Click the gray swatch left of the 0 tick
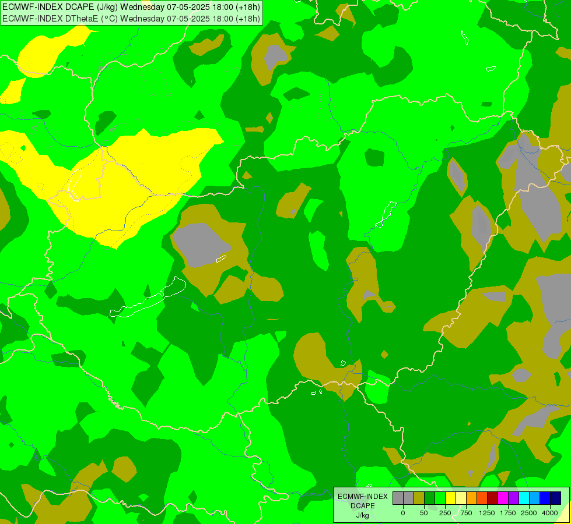This screenshot has height=524, width=571. click(x=398, y=498)
